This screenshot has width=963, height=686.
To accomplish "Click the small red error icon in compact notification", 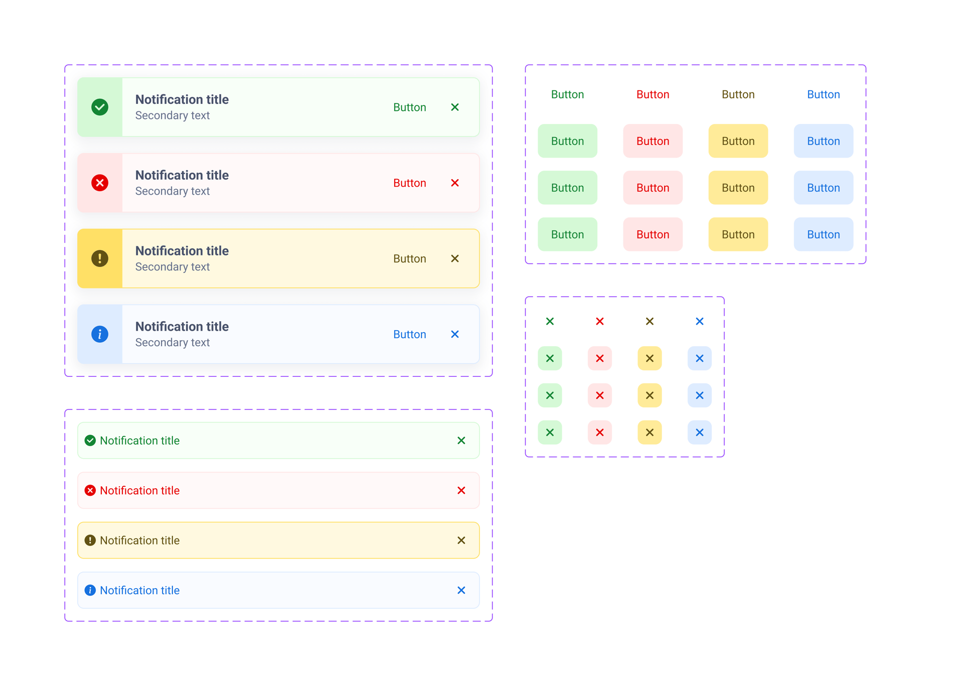I will pos(90,490).
